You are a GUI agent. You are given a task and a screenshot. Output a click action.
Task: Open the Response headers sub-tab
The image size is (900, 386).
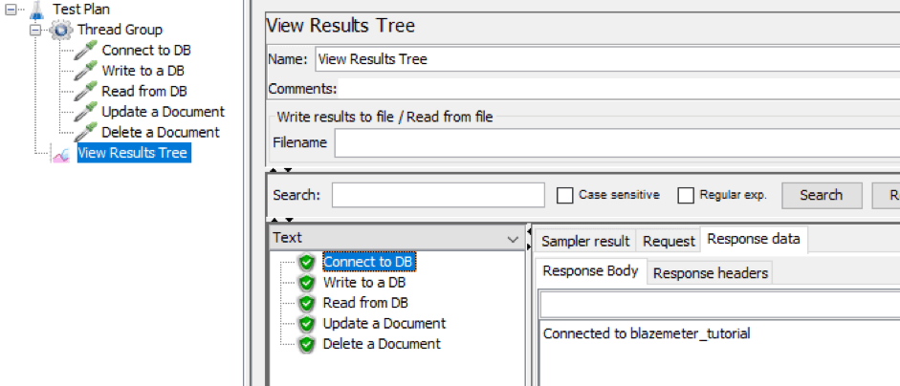tap(711, 273)
